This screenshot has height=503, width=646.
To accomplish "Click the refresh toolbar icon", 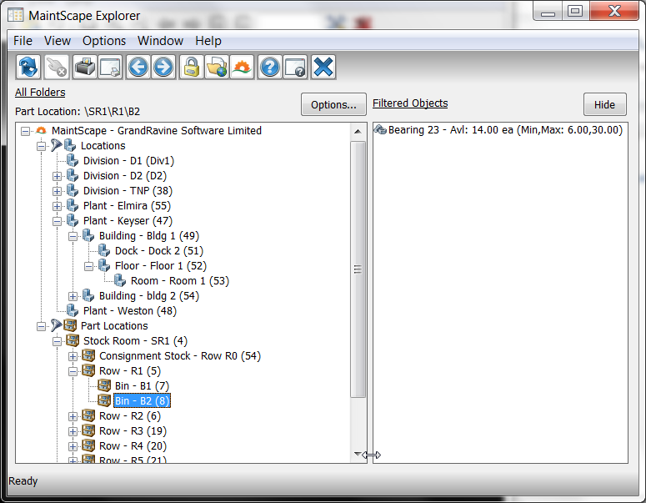I will 28,67.
